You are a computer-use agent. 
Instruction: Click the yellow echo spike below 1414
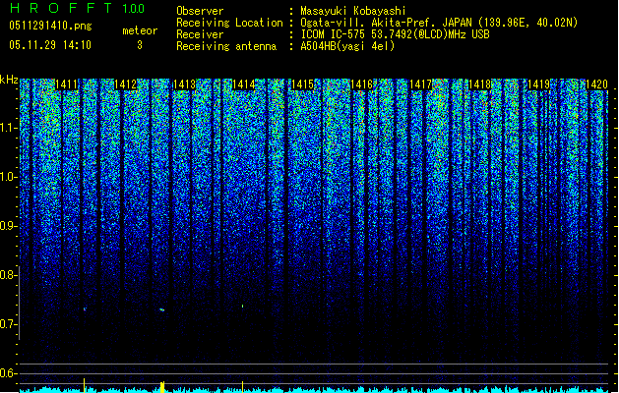[x=242, y=387]
